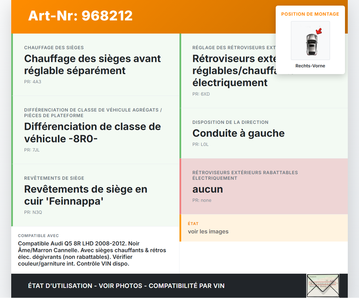The width and height of the screenshot is (359, 298).
Task: Open voir les images link
Action: pos(208,231)
